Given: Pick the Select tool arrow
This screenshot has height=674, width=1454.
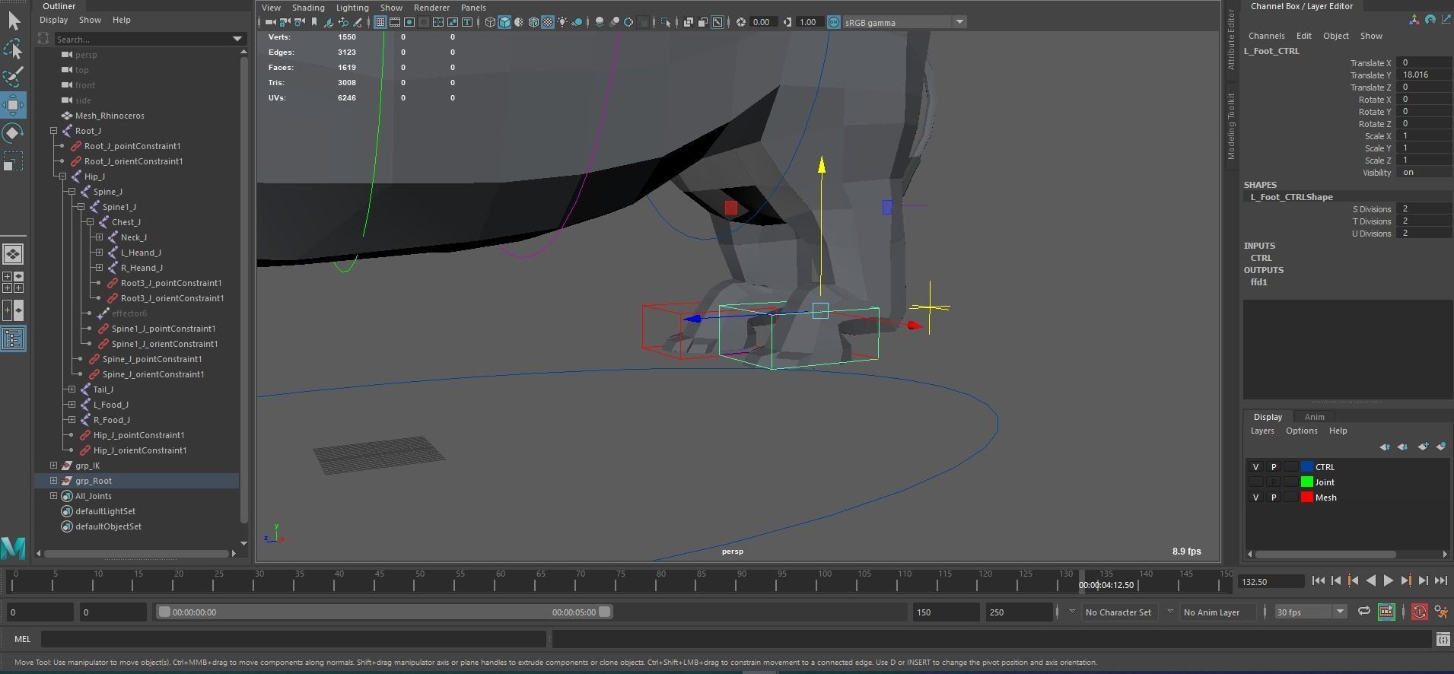Looking at the screenshot, I should (14, 21).
